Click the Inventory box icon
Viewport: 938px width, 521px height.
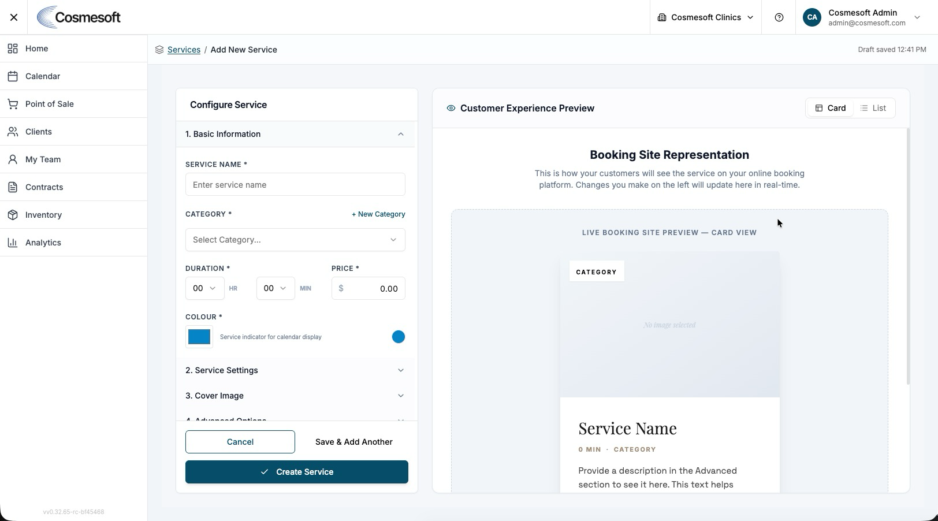[13, 215]
